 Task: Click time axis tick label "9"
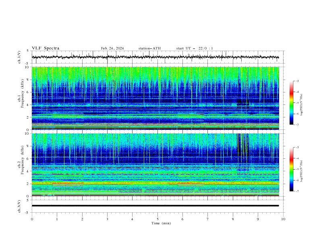point(258,219)
